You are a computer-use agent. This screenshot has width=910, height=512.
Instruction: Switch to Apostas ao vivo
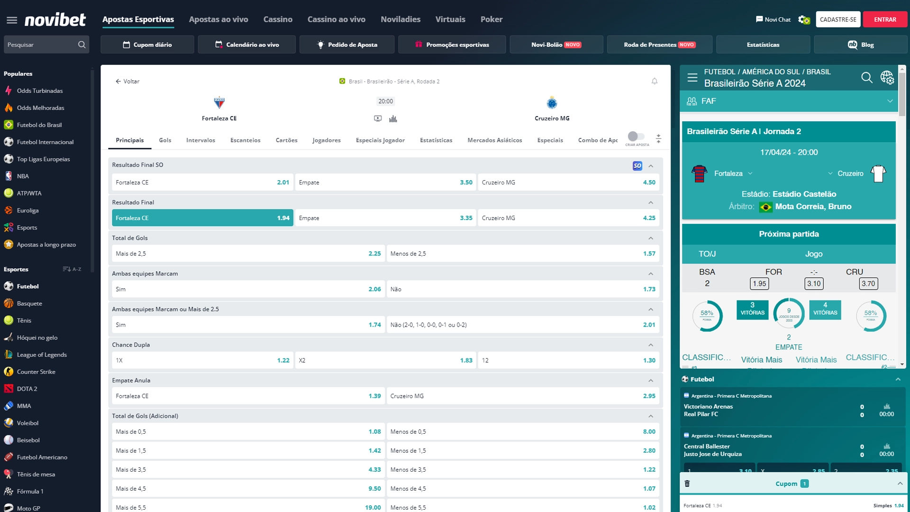tap(218, 19)
